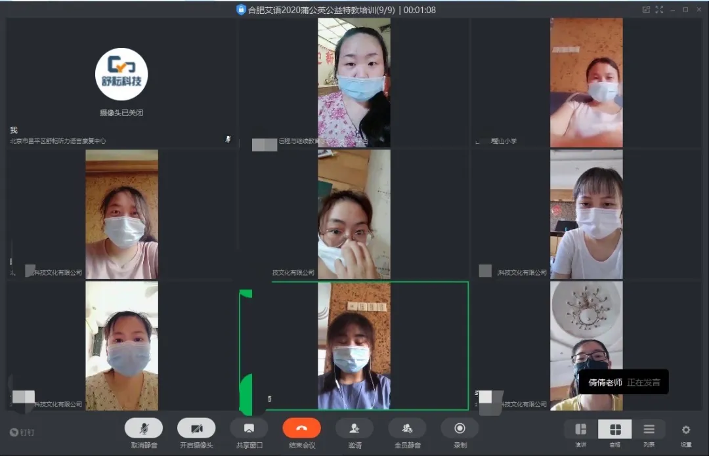
Task: Select the video tile labeled 魔山小学
Action: point(586,82)
